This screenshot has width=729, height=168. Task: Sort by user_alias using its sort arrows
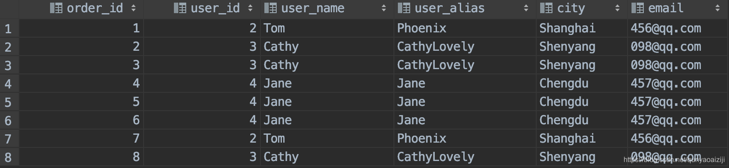coord(526,8)
